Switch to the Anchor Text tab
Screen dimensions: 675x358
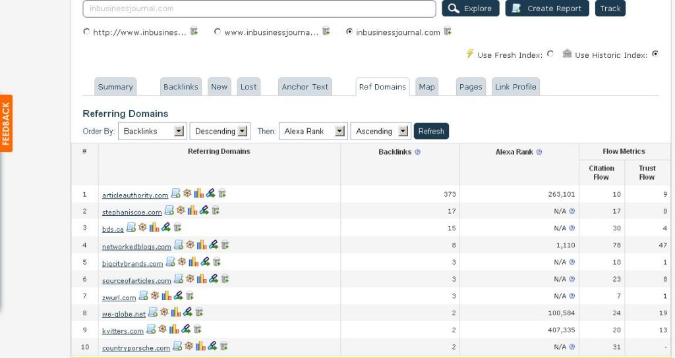coord(305,87)
